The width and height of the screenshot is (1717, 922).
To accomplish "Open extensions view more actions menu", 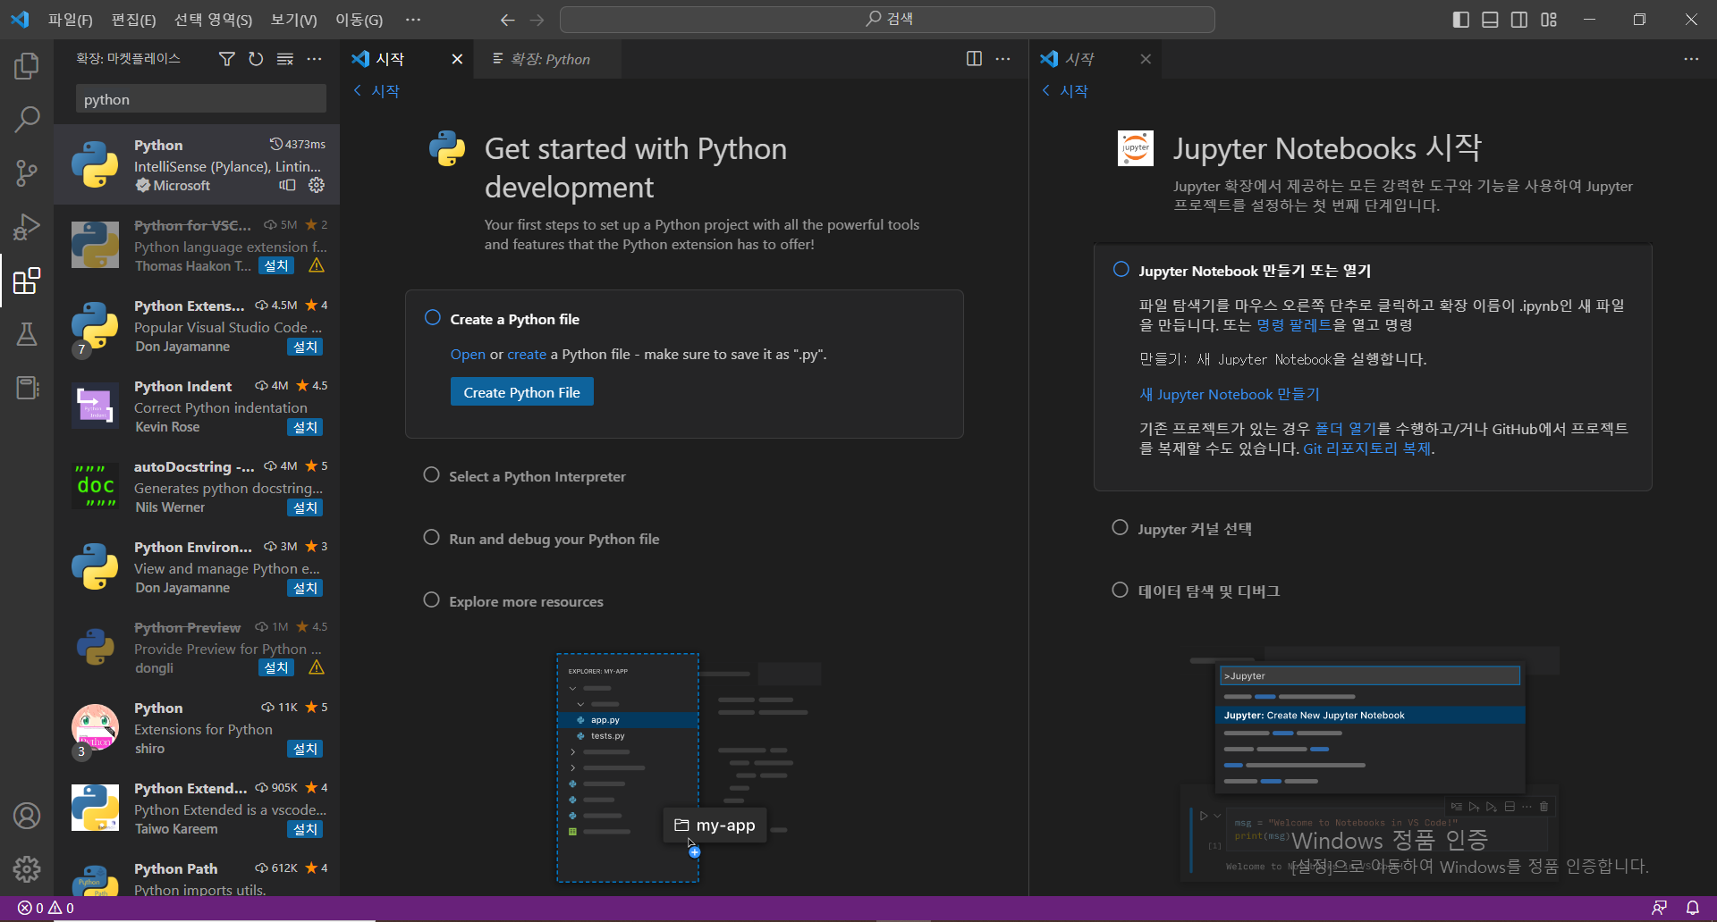I will pyautogui.click(x=314, y=59).
